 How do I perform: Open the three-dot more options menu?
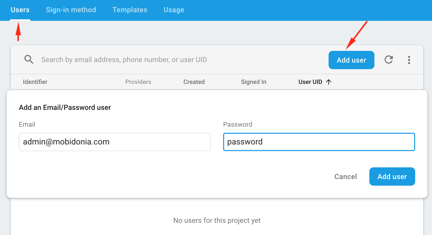409,60
